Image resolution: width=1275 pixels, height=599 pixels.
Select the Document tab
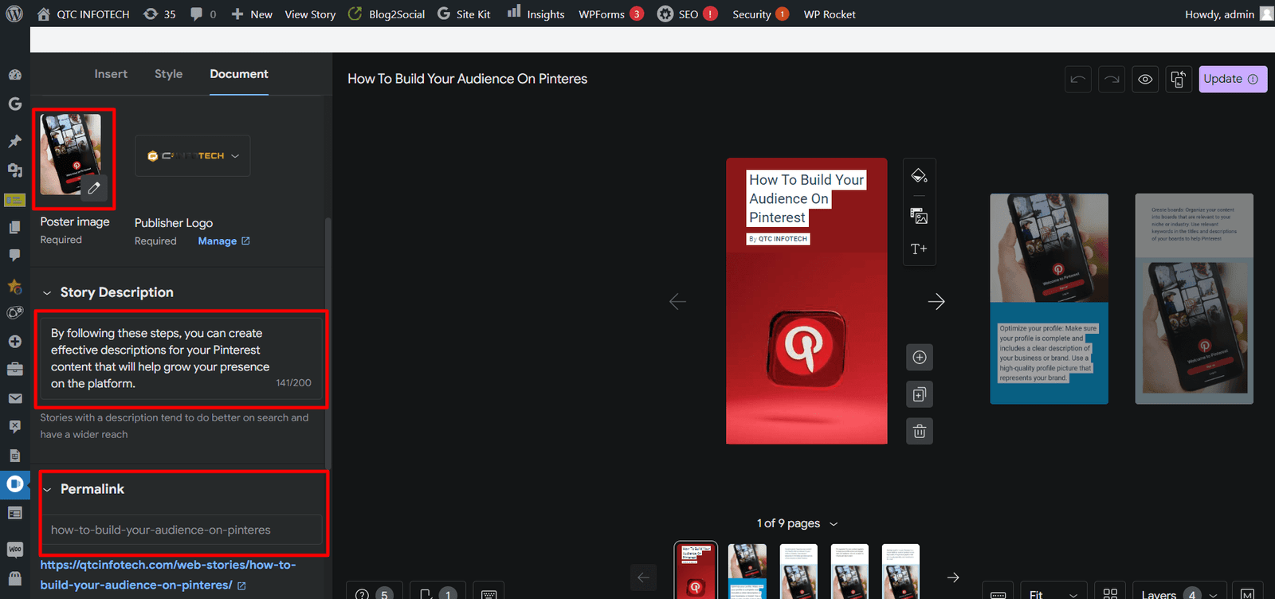[x=239, y=73]
